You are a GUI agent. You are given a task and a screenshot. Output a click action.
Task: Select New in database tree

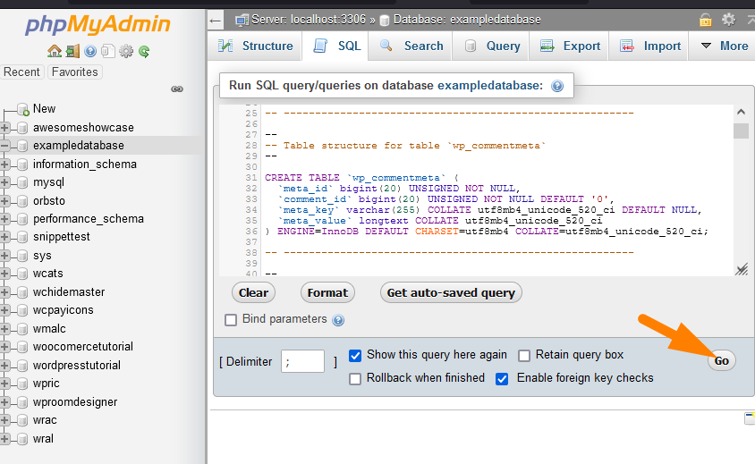pyautogui.click(x=44, y=109)
